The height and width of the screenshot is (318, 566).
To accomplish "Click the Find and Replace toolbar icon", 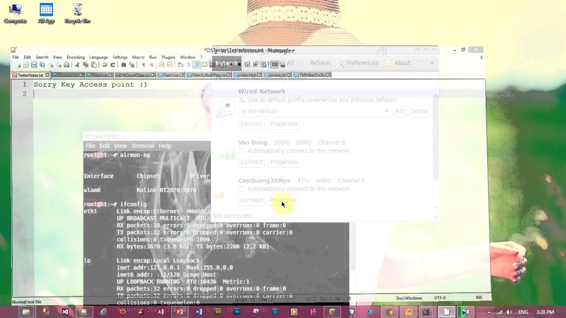I will click(131, 65).
